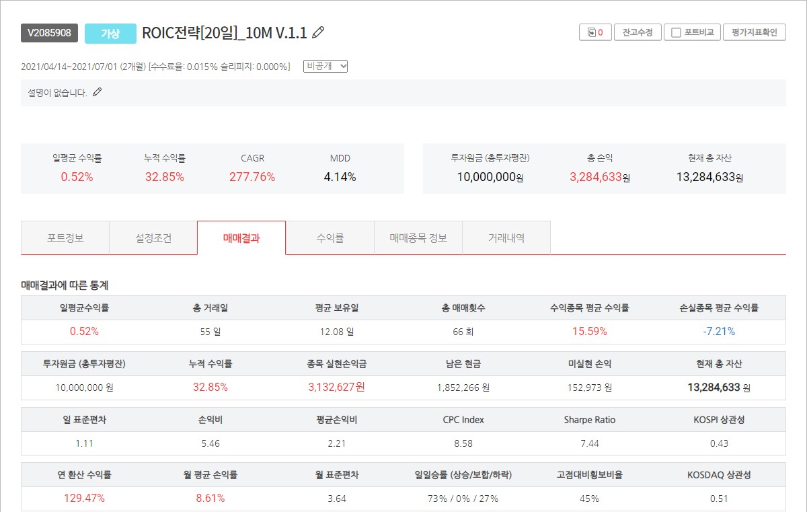Image resolution: width=807 pixels, height=512 pixels.
Task: Click the 월 표준편차 value 3.64
Action: pos(337,499)
